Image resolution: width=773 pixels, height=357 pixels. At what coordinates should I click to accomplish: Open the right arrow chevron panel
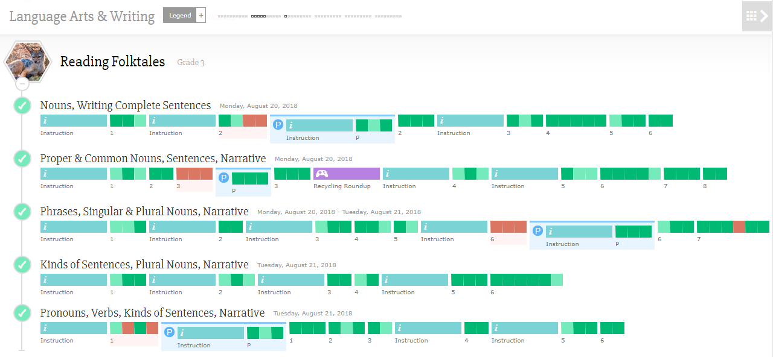coord(765,16)
